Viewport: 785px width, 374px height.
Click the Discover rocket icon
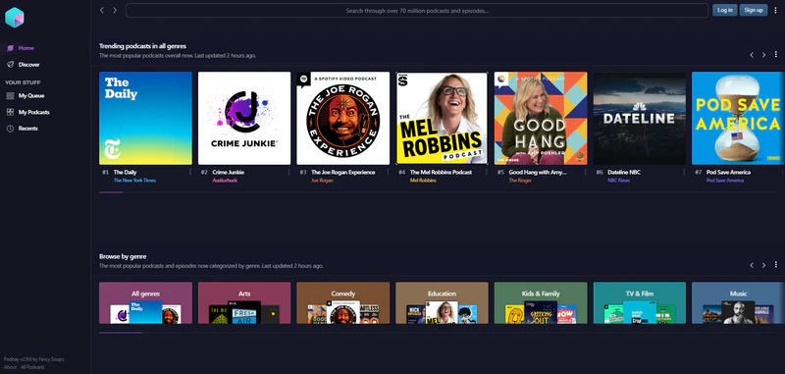[10, 65]
